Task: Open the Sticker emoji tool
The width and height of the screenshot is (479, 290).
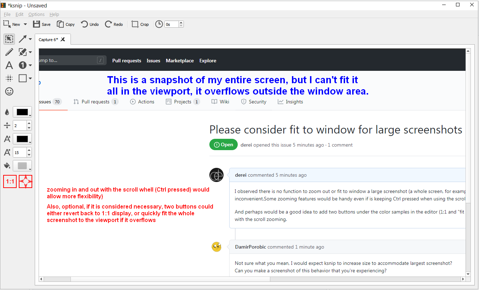Action: click(9, 91)
